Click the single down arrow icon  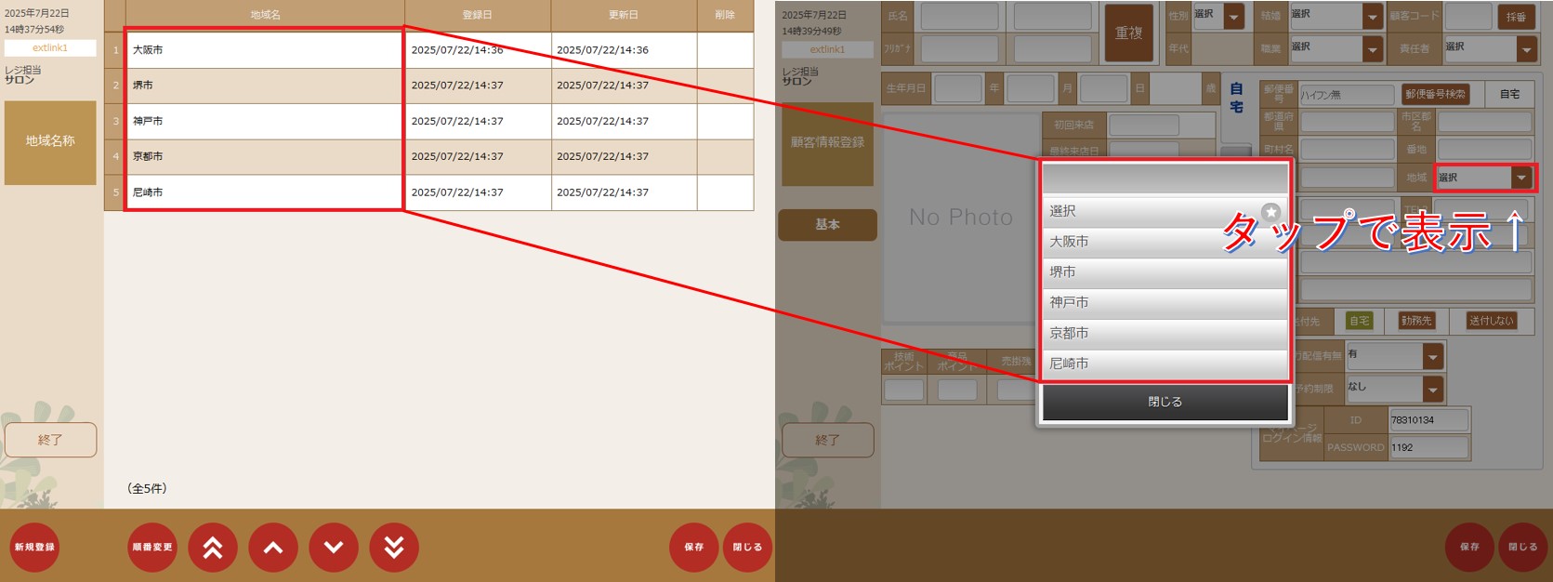334,548
